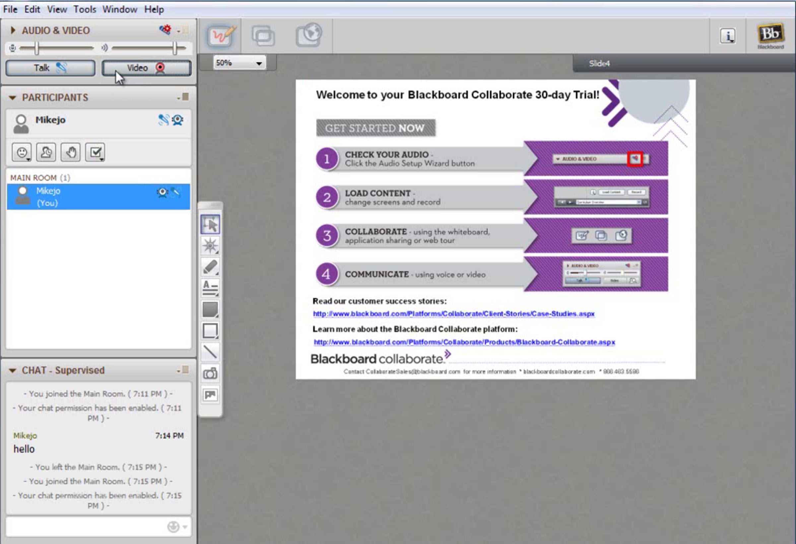Click the microphone level icon
The width and height of the screenshot is (796, 544).
pos(13,48)
